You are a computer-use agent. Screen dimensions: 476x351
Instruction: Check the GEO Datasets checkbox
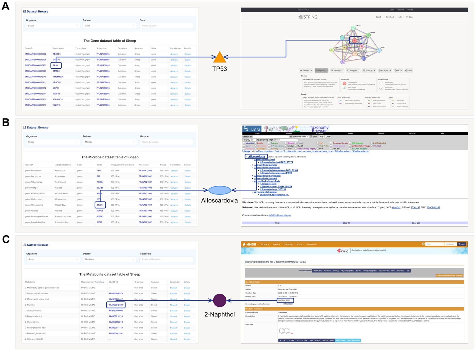pyautogui.click(x=350, y=143)
